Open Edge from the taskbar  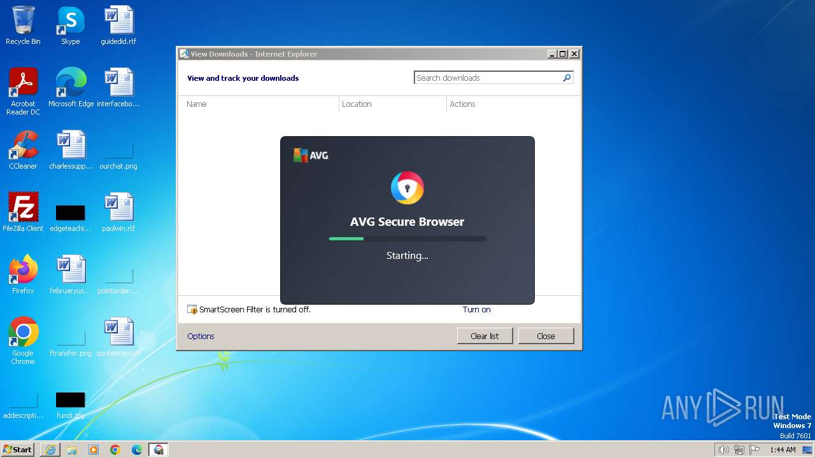click(137, 450)
